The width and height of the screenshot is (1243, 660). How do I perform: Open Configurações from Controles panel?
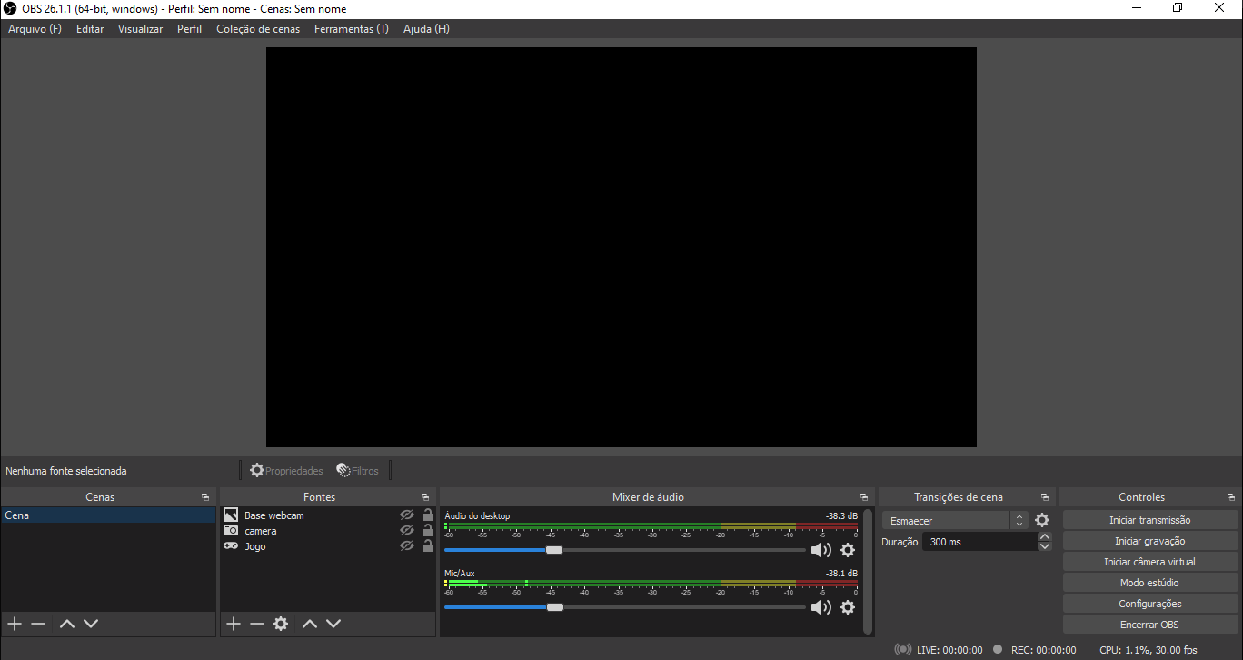pyautogui.click(x=1149, y=604)
